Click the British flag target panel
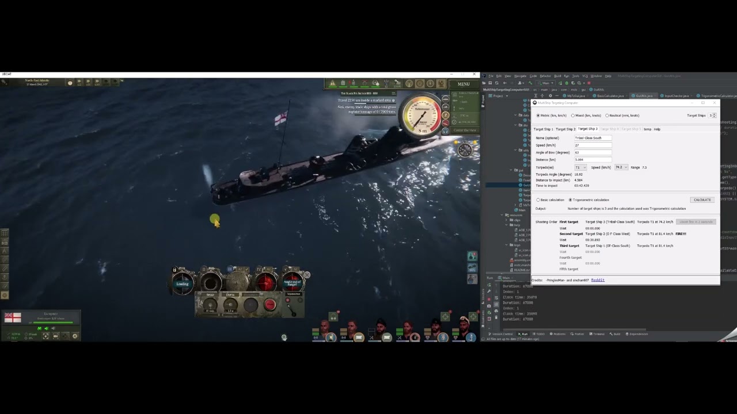 coord(41,326)
